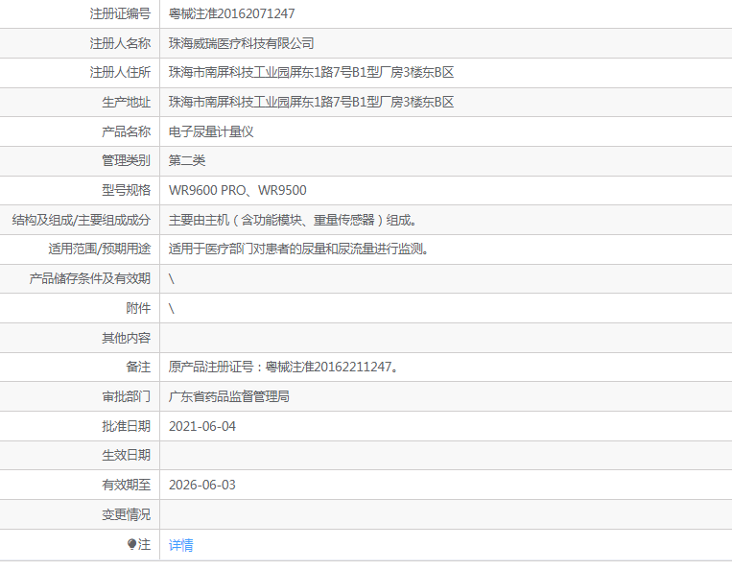Click the backslash value in 产品储存条件及有效期 row
The image size is (732, 570).
[x=172, y=279]
